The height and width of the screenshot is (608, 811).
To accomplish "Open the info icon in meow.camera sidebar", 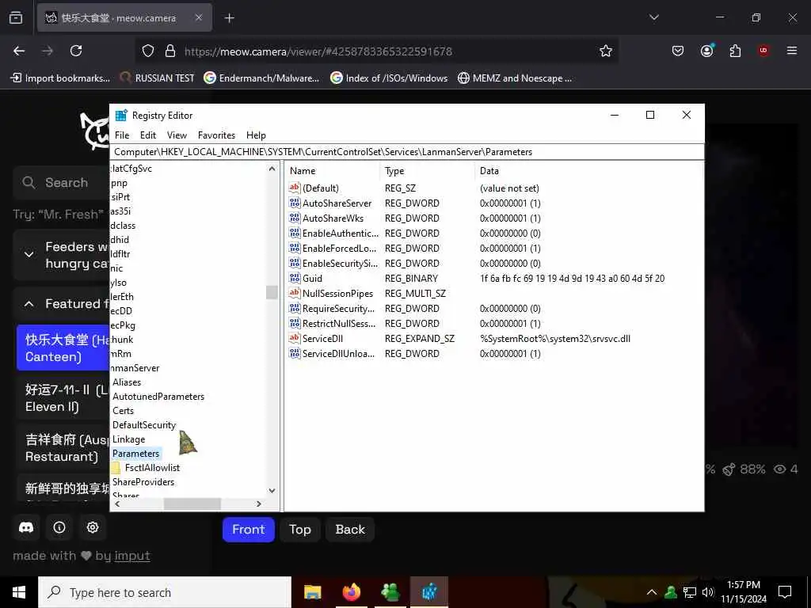I will 59,527.
